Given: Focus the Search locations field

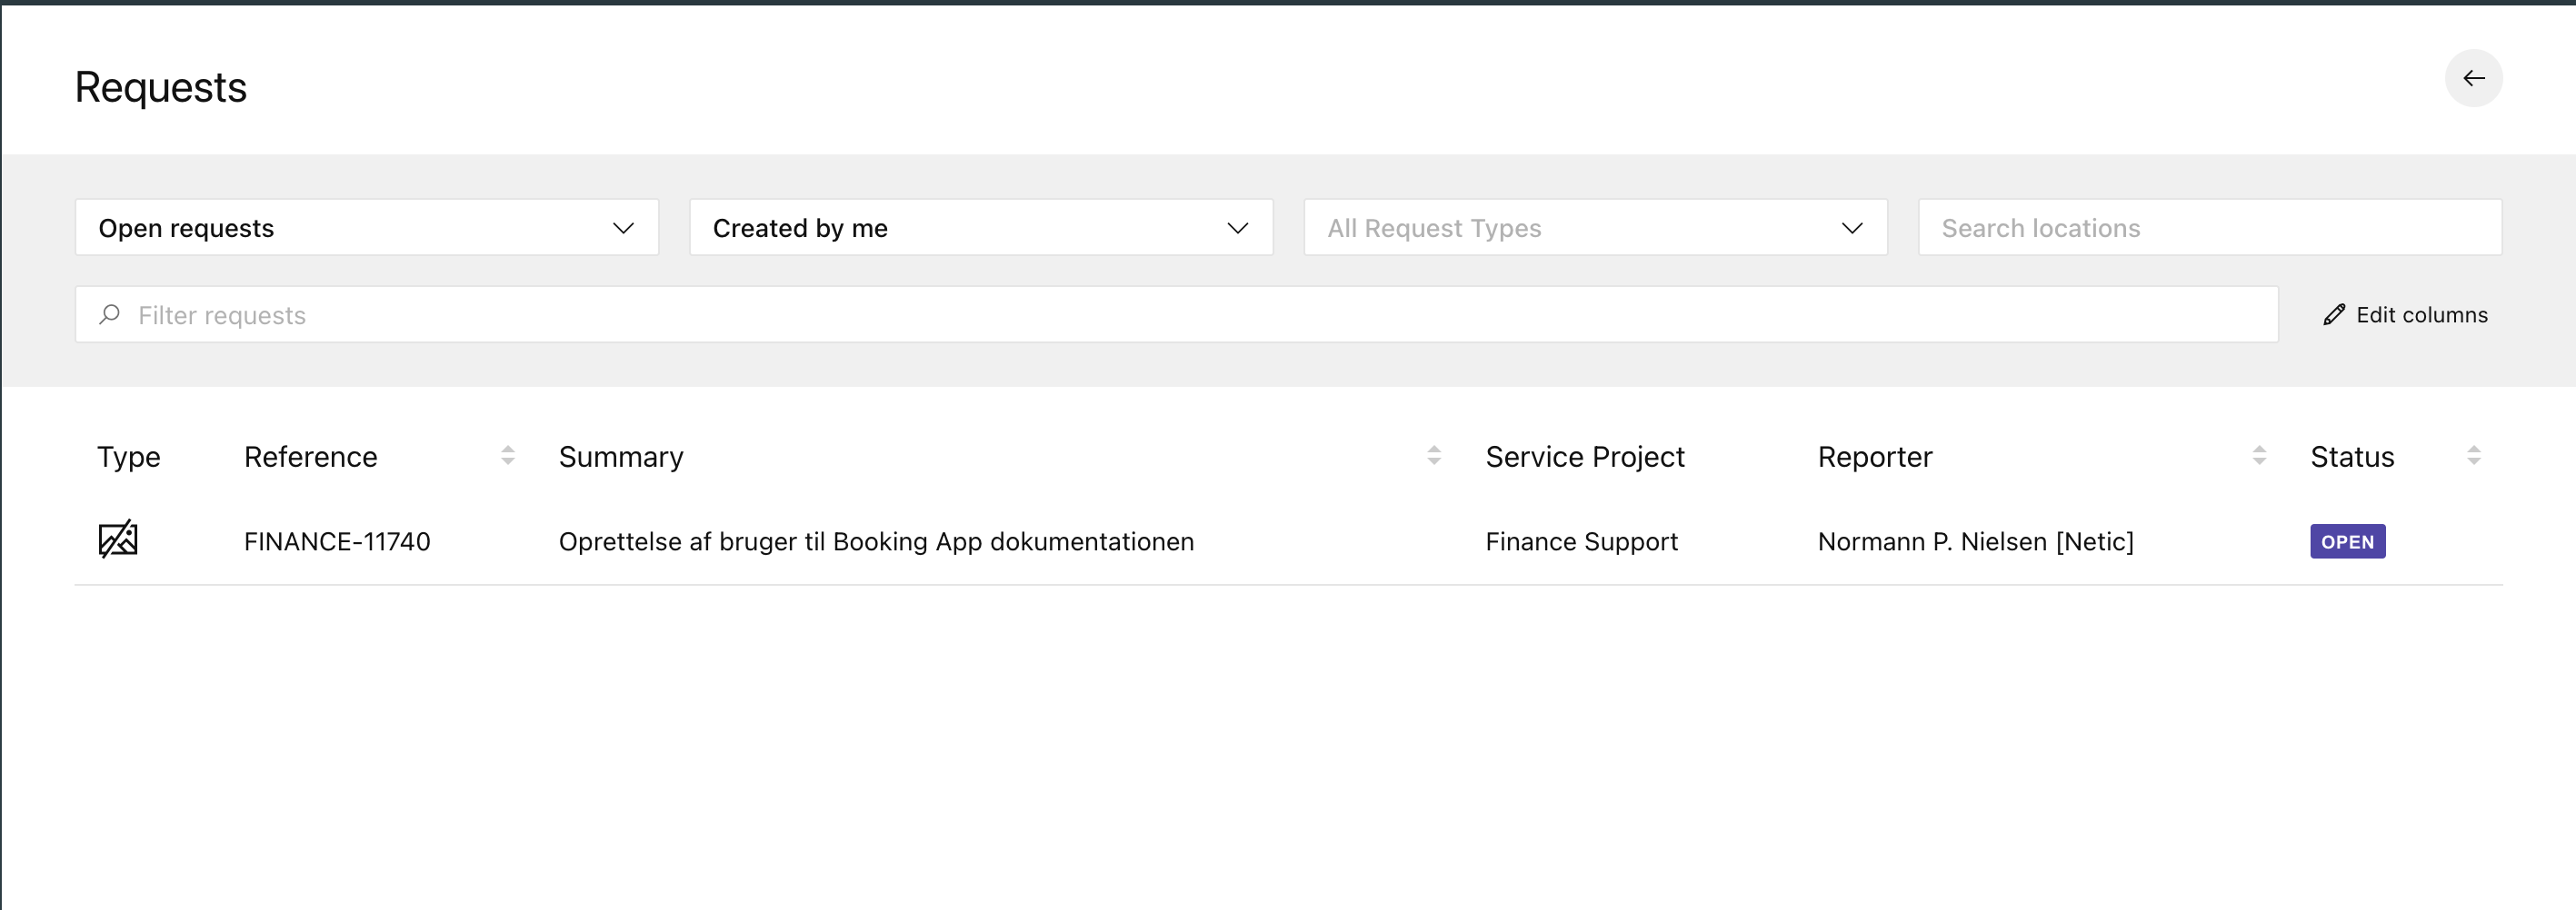Looking at the screenshot, I should coord(2210,228).
